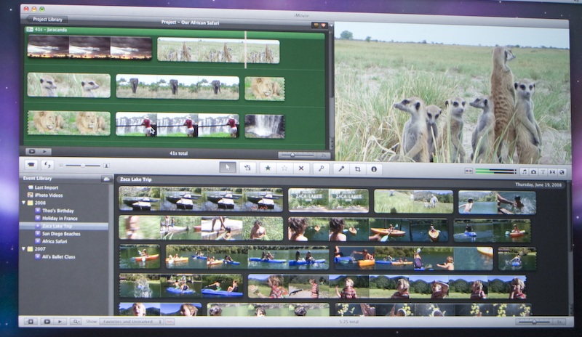This screenshot has width=582, height=337.
Task: Reject selection with the X button
Action: tap(301, 168)
